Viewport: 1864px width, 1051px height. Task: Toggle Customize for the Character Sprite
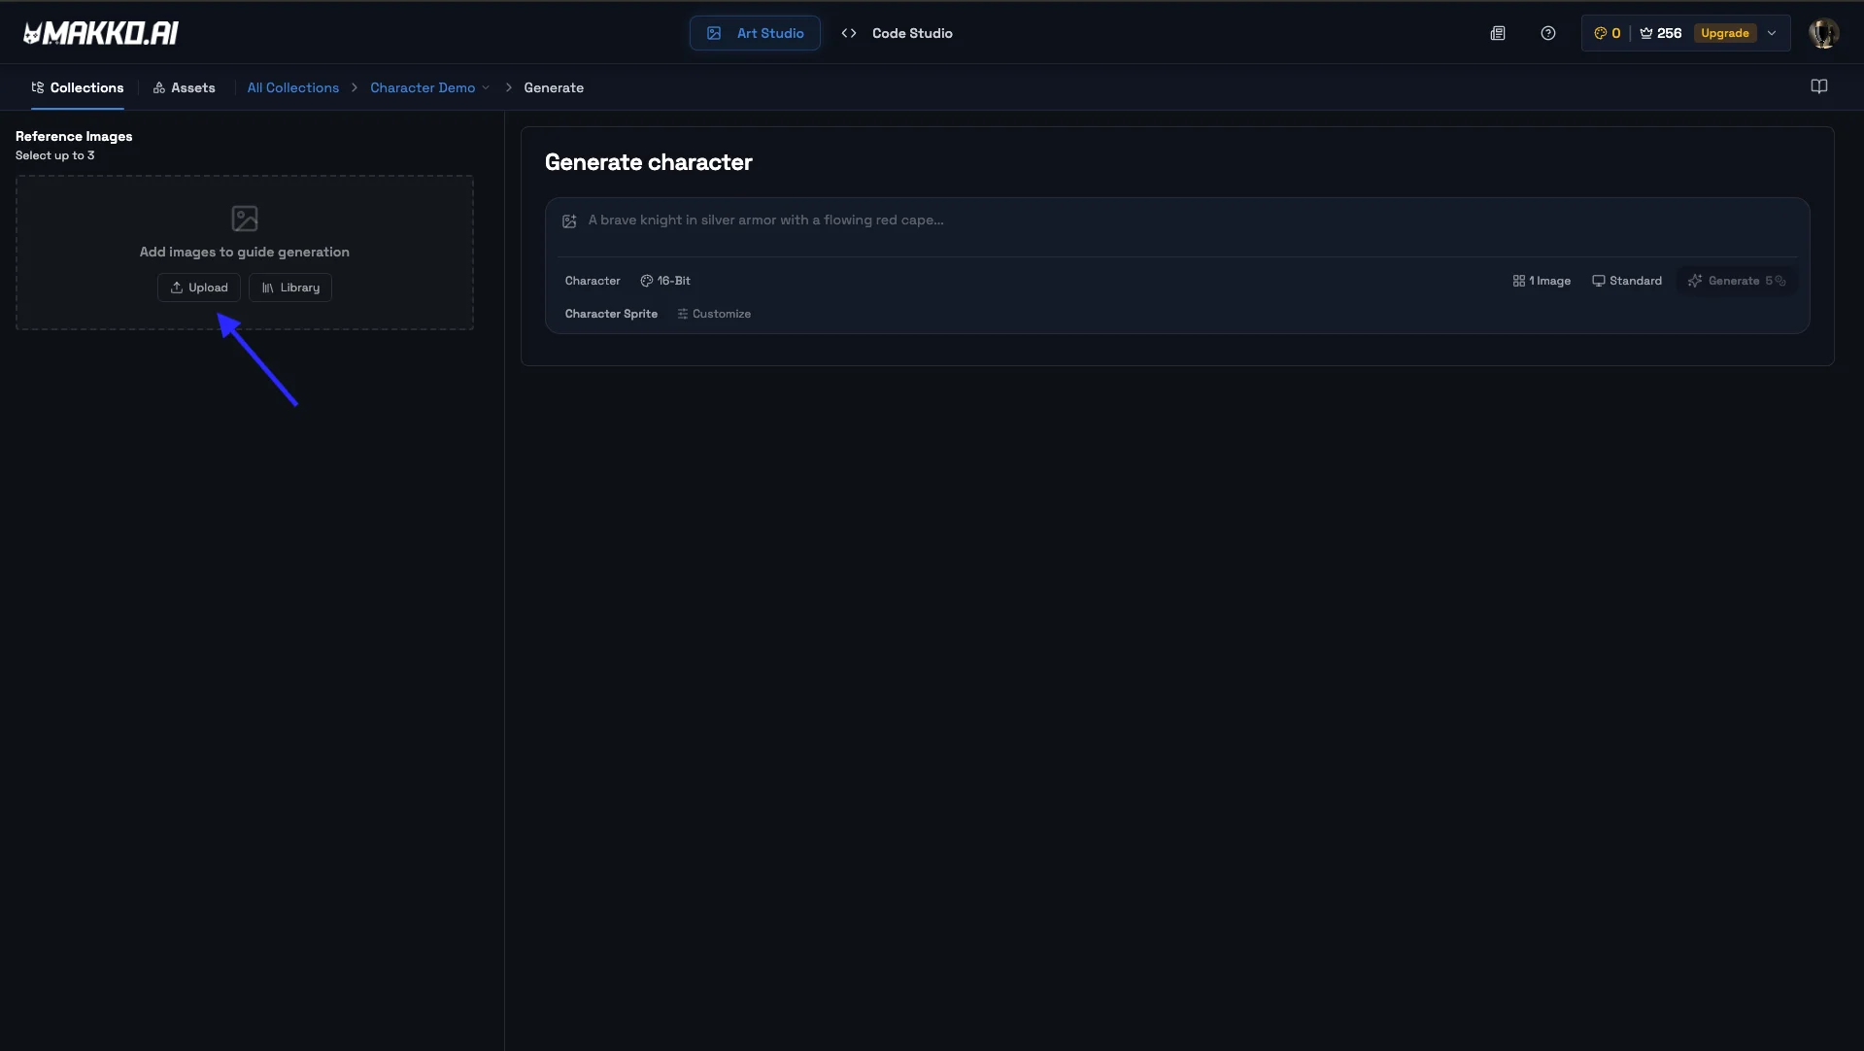[x=714, y=313]
